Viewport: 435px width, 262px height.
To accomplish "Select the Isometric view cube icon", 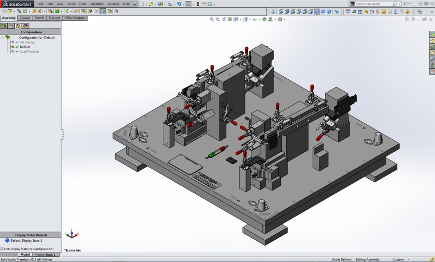I will point(317,12).
